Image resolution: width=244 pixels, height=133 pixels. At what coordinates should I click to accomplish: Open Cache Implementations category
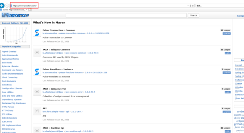(12, 74)
